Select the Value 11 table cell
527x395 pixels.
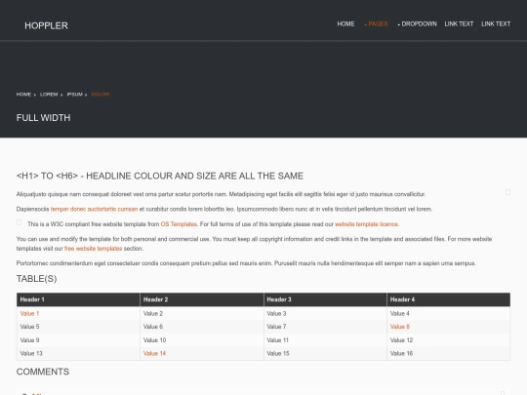click(x=325, y=340)
